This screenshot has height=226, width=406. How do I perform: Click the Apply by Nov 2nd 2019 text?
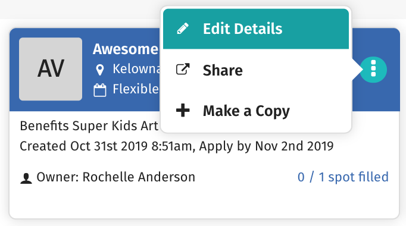(x=266, y=146)
